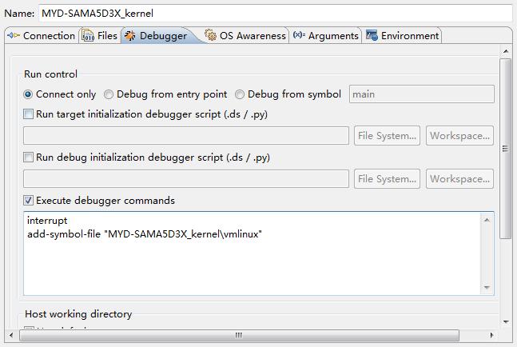517x347 pixels.
Task: Select Debug from entry point option
Action: 108,94
